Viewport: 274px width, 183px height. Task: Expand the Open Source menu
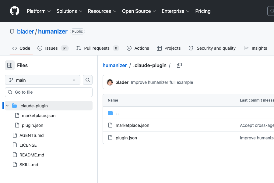139,11
